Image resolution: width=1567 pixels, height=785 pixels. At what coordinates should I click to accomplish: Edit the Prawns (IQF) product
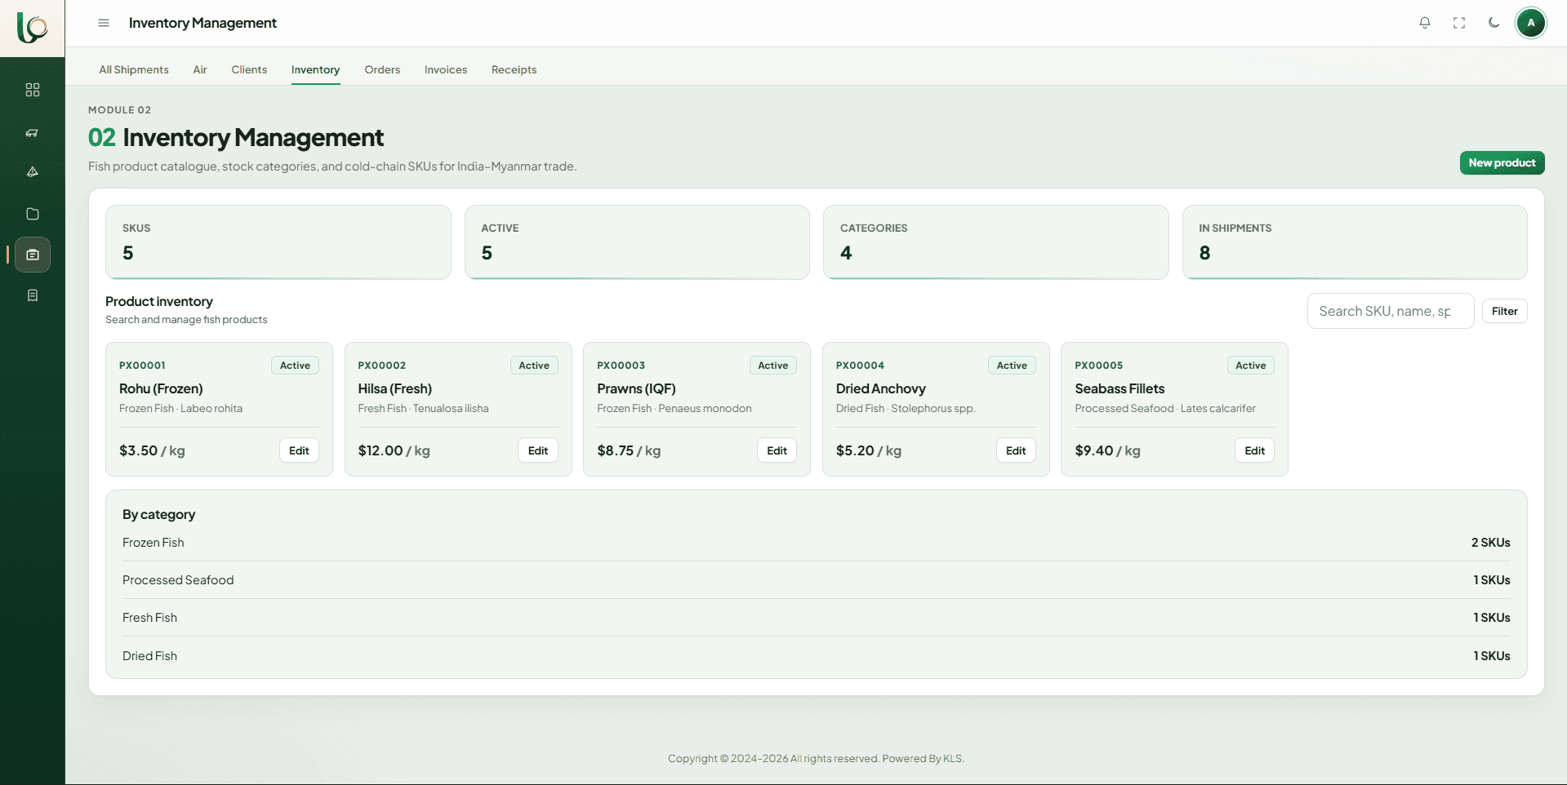[777, 450]
